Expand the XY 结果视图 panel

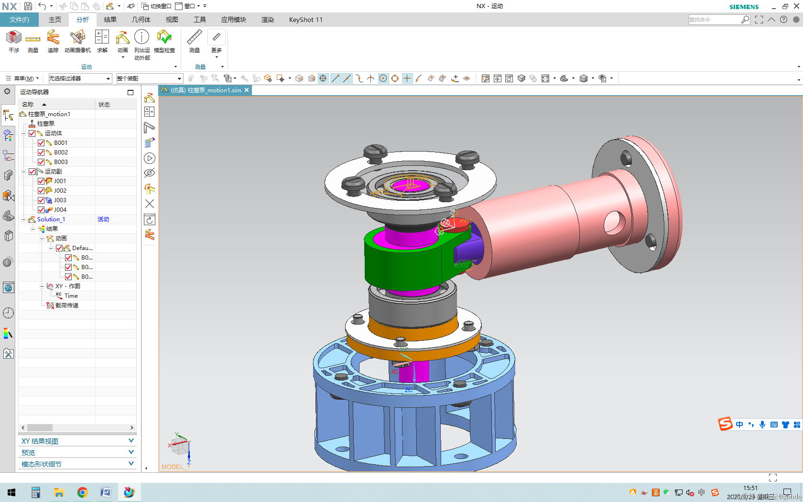point(77,441)
